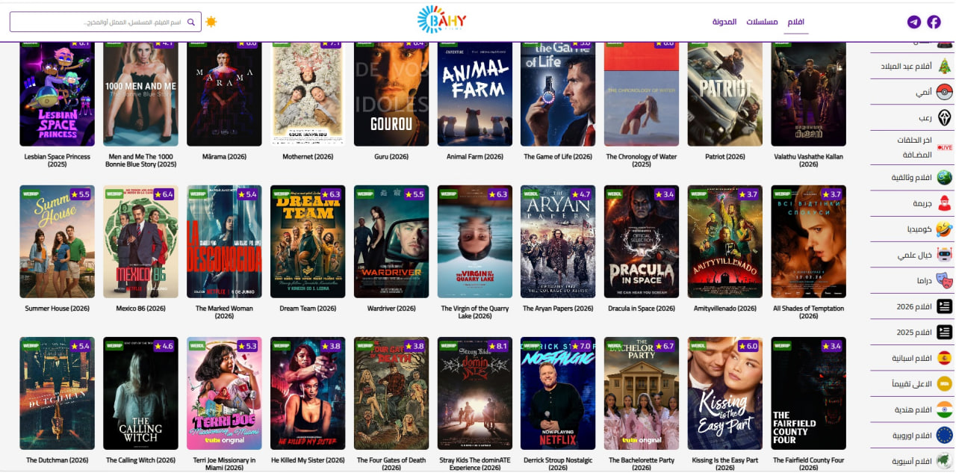
Task: Open crime category red-hat icon
Action: point(945,203)
